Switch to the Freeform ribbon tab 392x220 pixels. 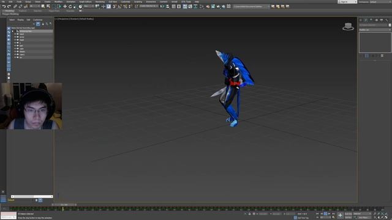click(x=23, y=11)
